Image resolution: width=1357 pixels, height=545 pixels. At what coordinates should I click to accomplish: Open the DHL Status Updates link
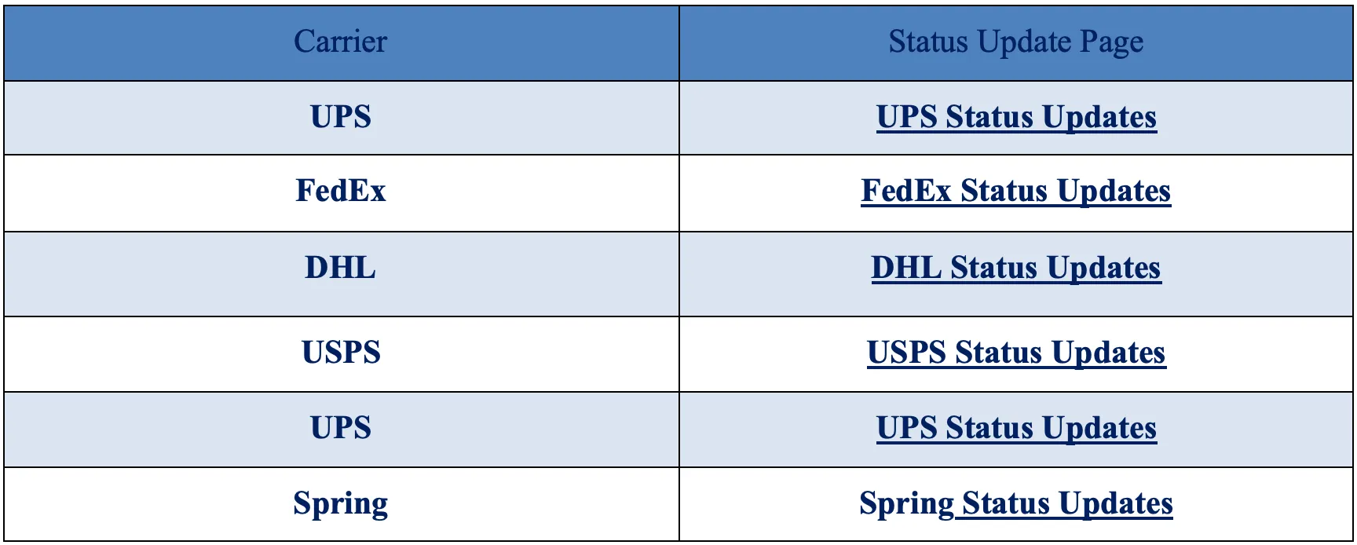[1015, 268]
